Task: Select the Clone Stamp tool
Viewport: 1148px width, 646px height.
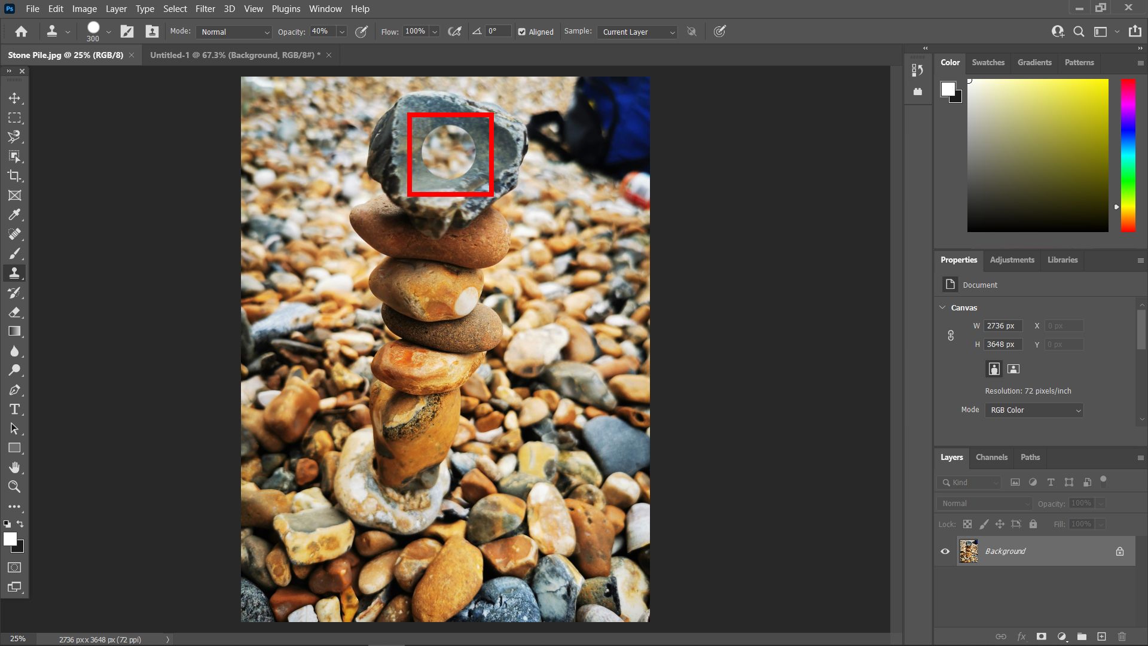Action: coord(14,272)
